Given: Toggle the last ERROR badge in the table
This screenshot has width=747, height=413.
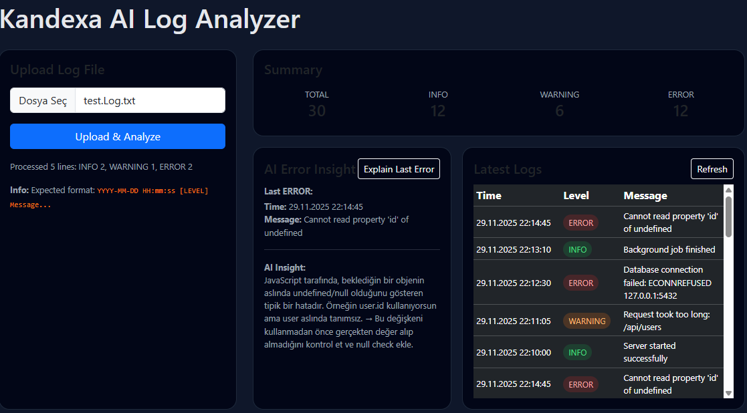Looking at the screenshot, I should (x=579, y=385).
